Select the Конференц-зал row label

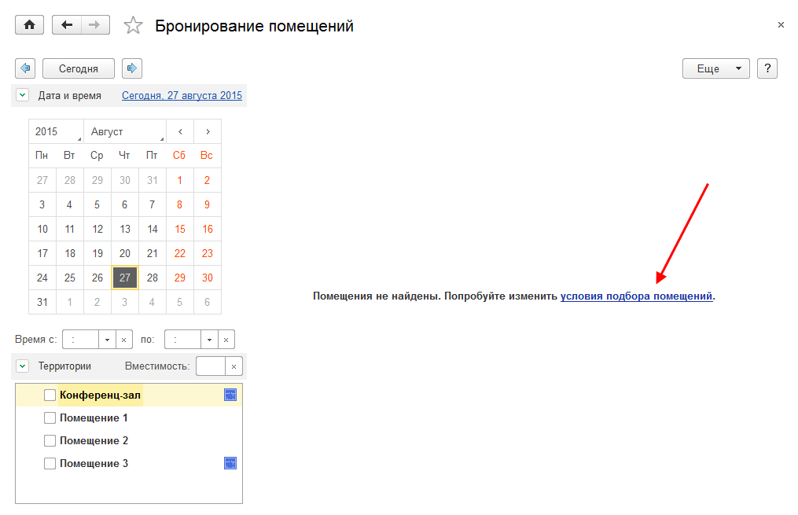[101, 395]
